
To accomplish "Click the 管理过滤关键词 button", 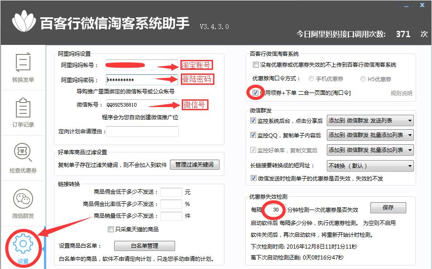I will click(194, 165).
